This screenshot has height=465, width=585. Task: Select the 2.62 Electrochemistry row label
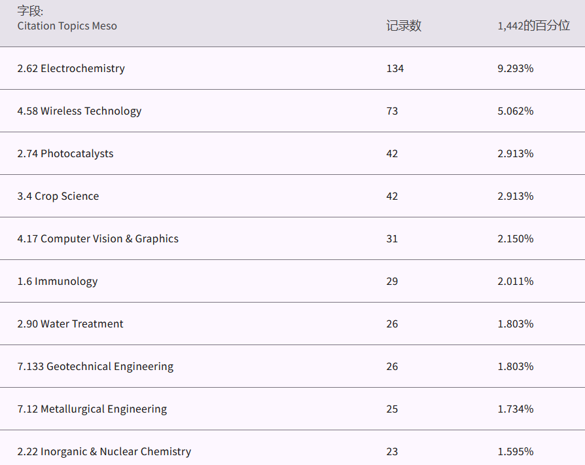[71, 69]
